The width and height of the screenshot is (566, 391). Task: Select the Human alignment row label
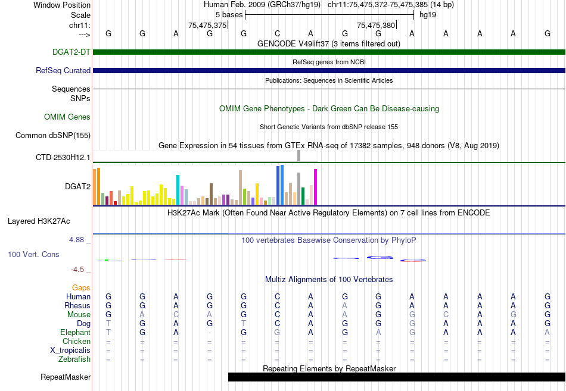(78, 296)
